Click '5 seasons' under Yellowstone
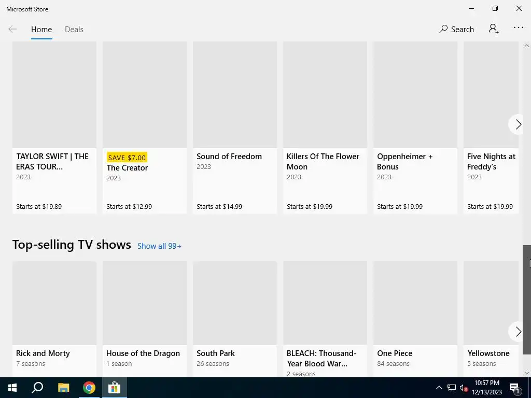The image size is (531, 398). point(482,363)
